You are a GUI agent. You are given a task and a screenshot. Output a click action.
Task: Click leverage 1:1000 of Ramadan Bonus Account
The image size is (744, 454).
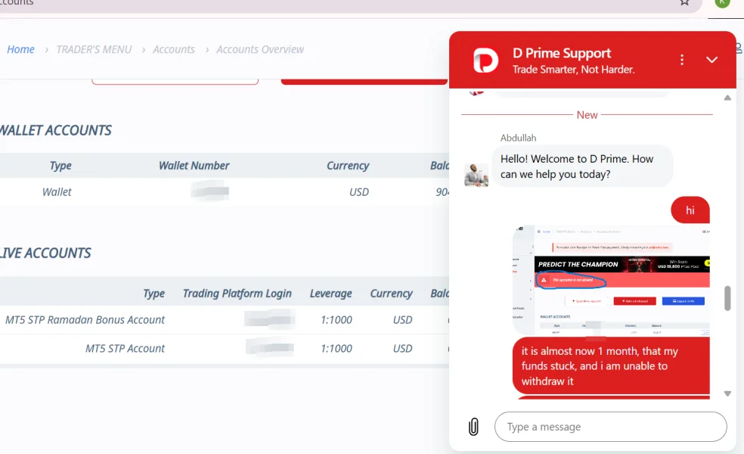click(x=336, y=320)
